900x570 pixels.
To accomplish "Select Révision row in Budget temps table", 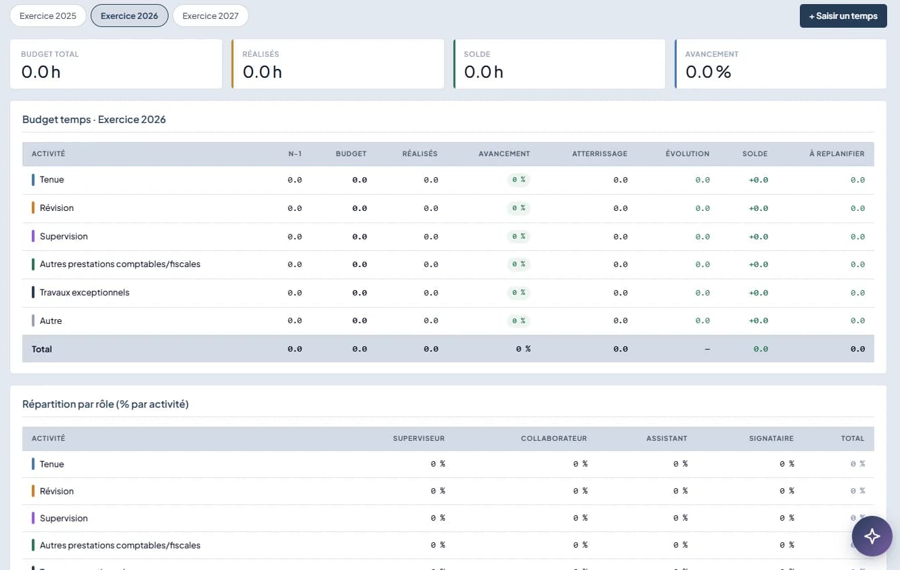I will (448, 208).
